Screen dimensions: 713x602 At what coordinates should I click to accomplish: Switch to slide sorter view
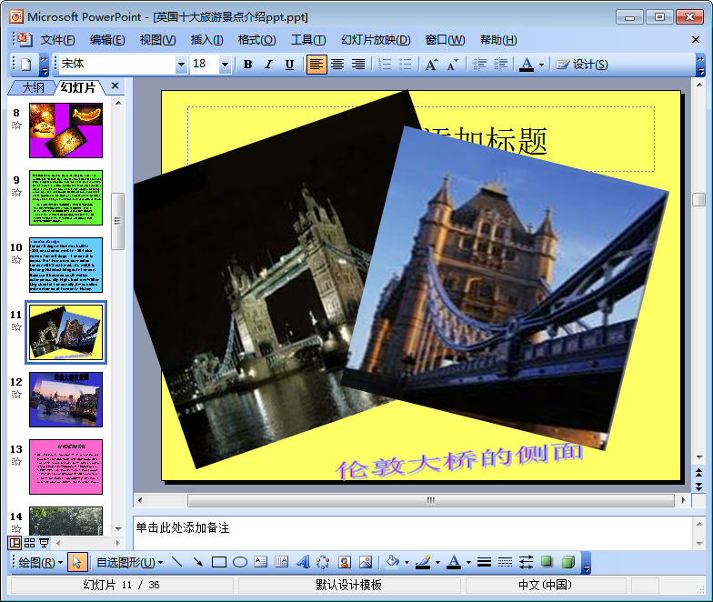point(29,543)
